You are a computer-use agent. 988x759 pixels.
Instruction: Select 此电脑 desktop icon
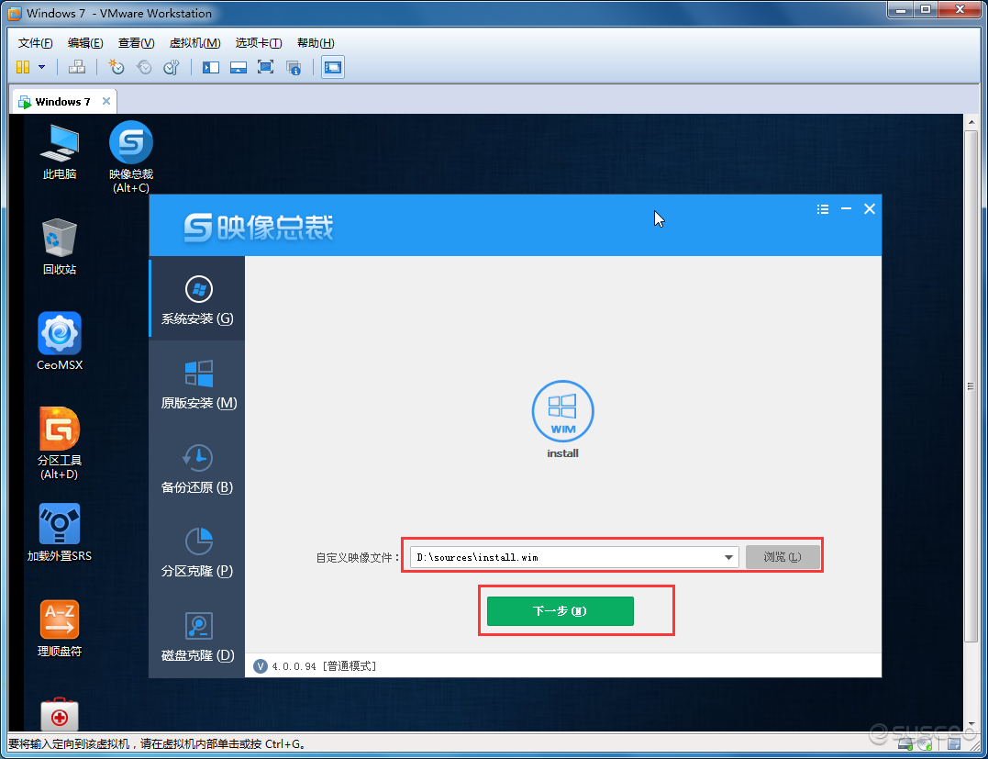click(x=60, y=151)
